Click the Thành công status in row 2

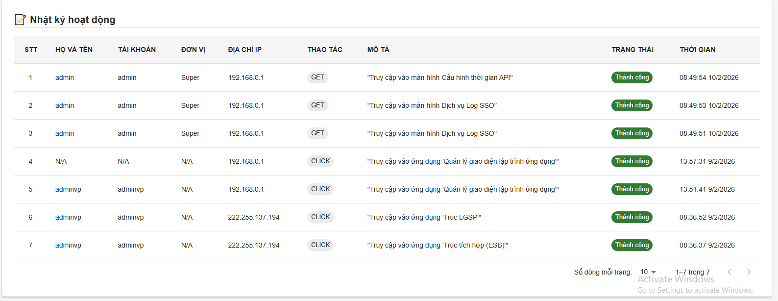point(632,105)
